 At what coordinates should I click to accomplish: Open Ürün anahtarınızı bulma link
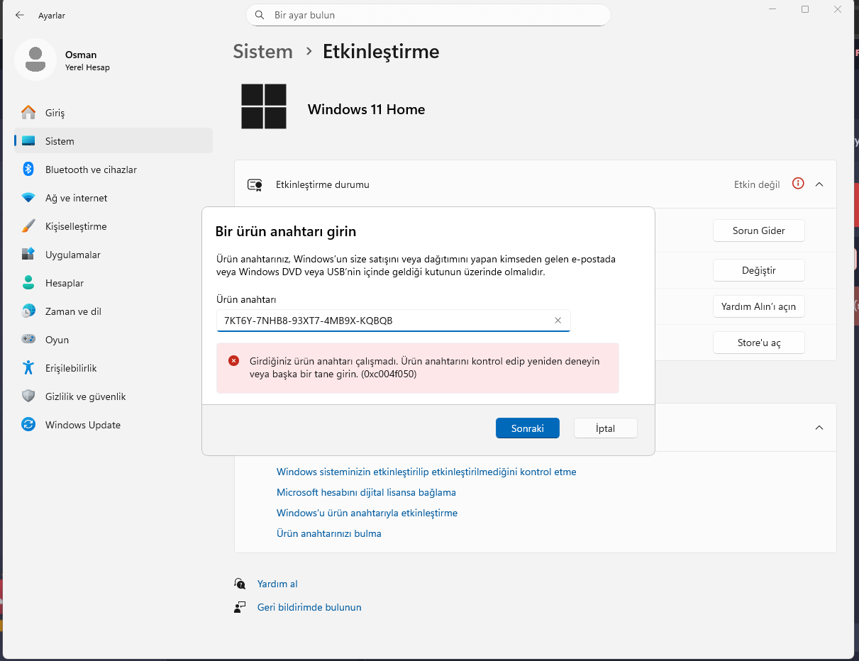point(329,533)
